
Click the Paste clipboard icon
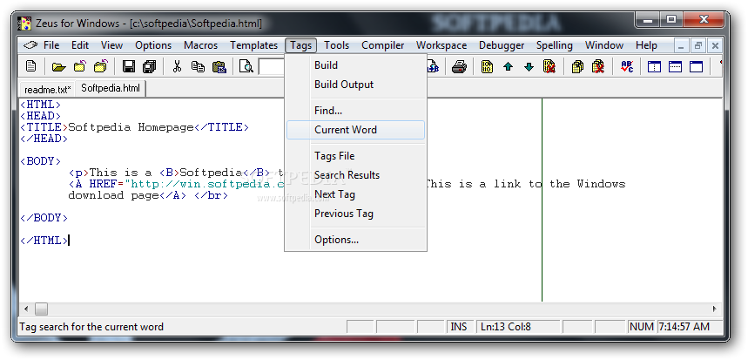[x=219, y=66]
